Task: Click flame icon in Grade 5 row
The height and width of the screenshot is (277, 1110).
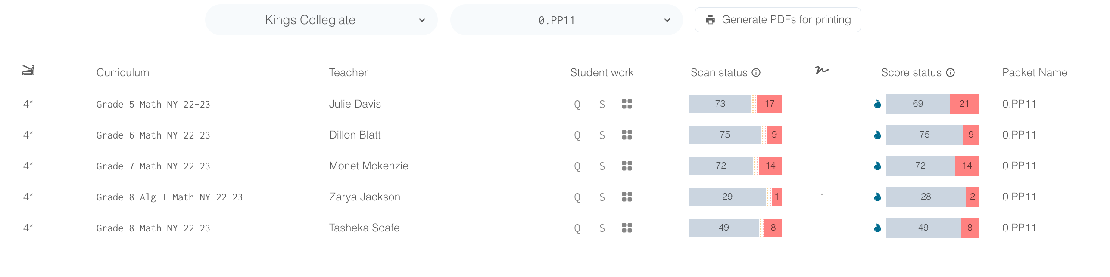Action: point(877,104)
